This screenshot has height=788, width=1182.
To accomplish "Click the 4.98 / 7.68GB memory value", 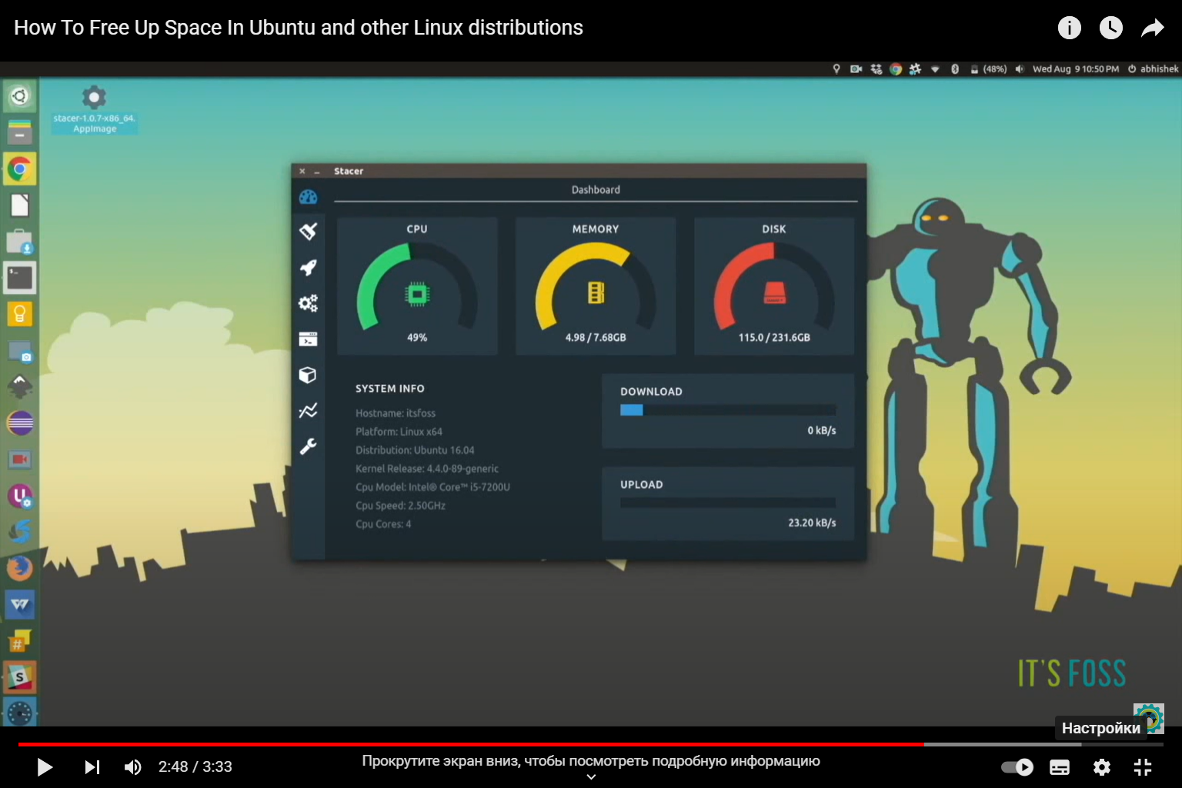I will [x=596, y=338].
